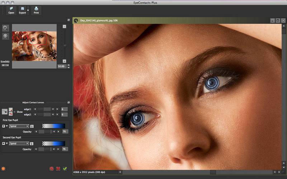Detach the navigator panel using its float icon
Screen dimensions: 287x179
point(69,20)
